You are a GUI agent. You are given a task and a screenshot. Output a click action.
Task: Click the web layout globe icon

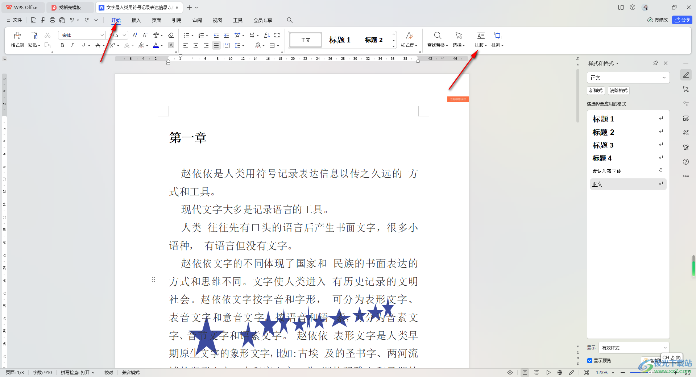pyautogui.click(x=560, y=372)
